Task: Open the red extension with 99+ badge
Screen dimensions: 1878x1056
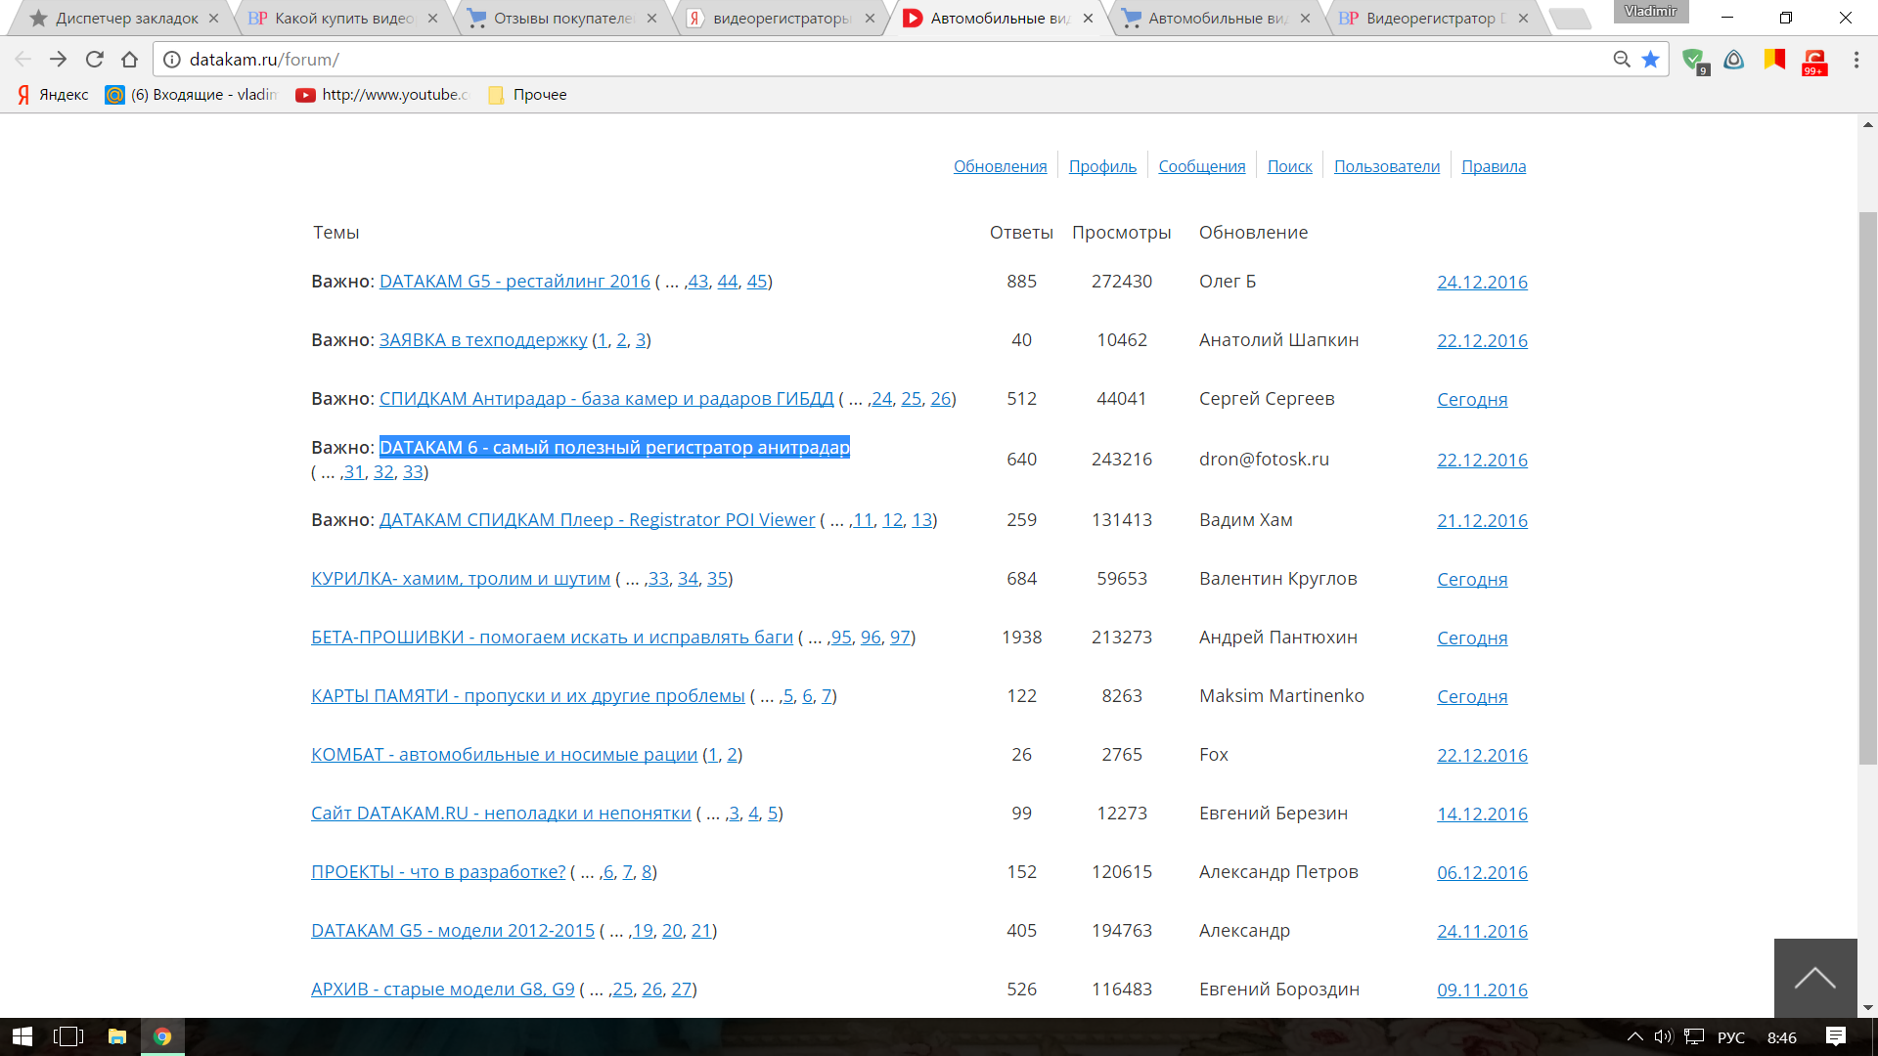Action: (x=1815, y=62)
